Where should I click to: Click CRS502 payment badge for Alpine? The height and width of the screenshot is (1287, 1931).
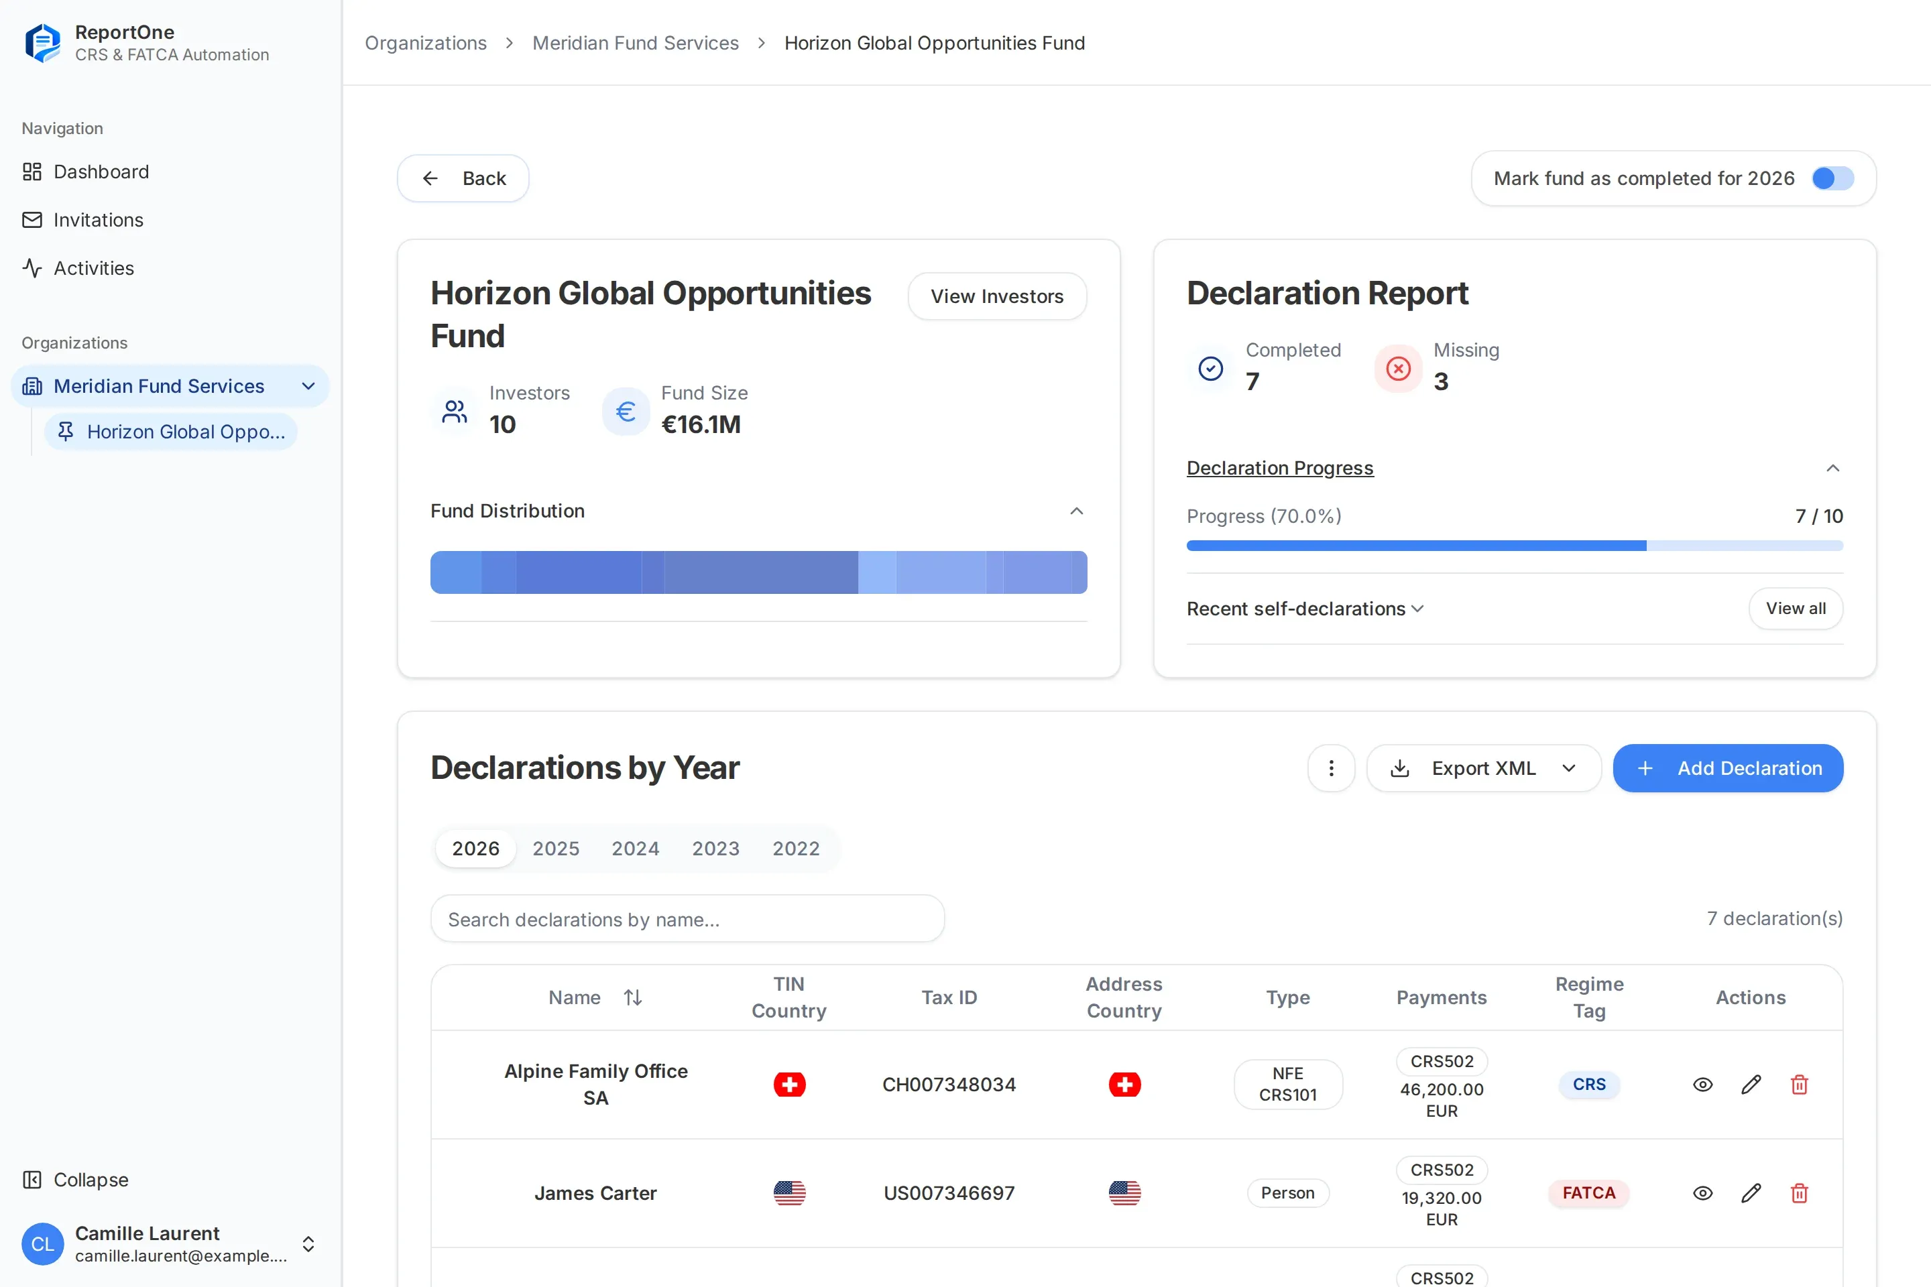point(1442,1061)
